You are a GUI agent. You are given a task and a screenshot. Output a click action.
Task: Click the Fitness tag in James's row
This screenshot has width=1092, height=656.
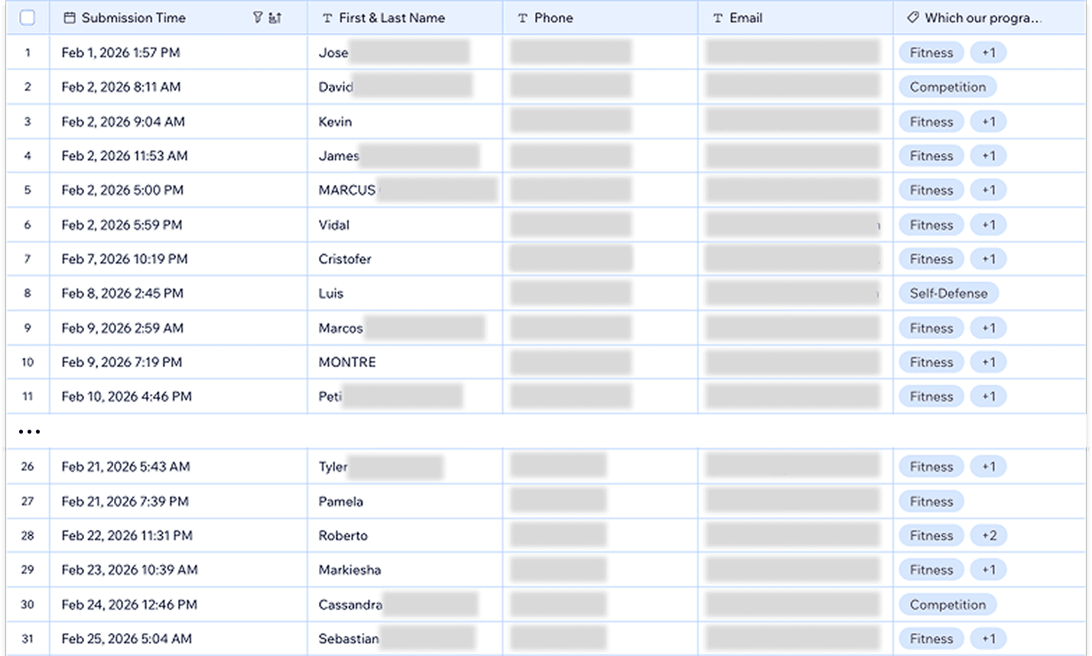[x=931, y=156]
